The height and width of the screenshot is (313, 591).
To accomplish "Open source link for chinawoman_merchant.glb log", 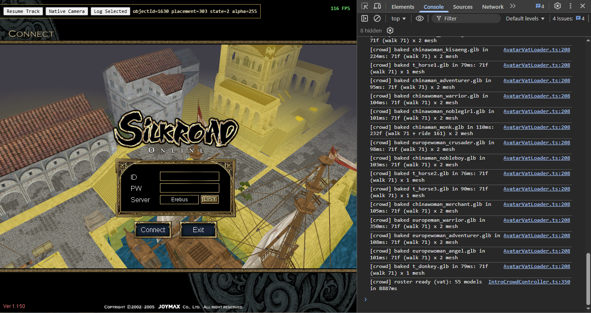I will (x=537, y=204).
